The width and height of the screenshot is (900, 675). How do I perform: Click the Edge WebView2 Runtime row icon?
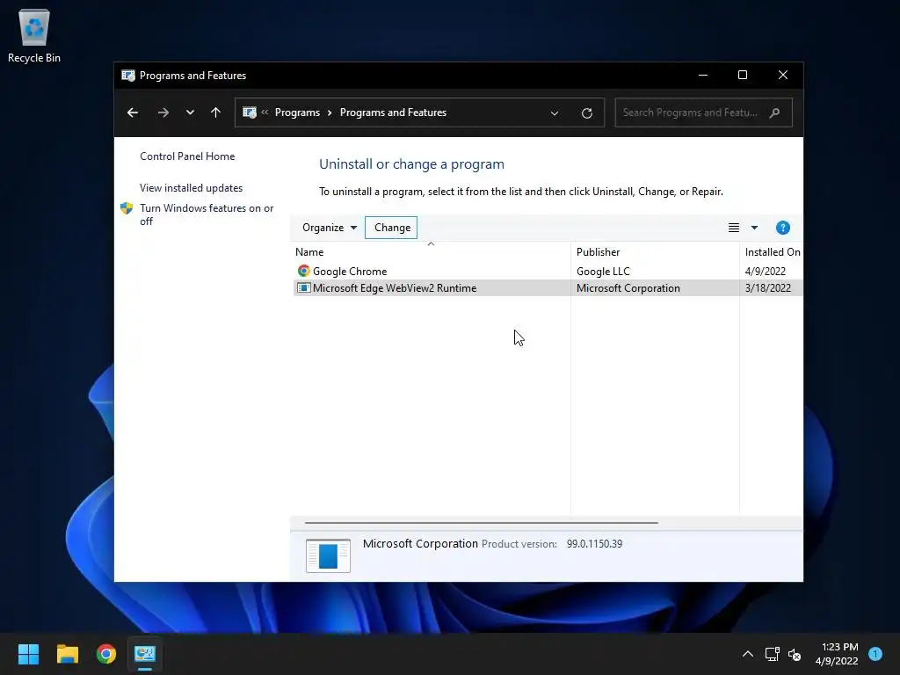click(303, 288)
